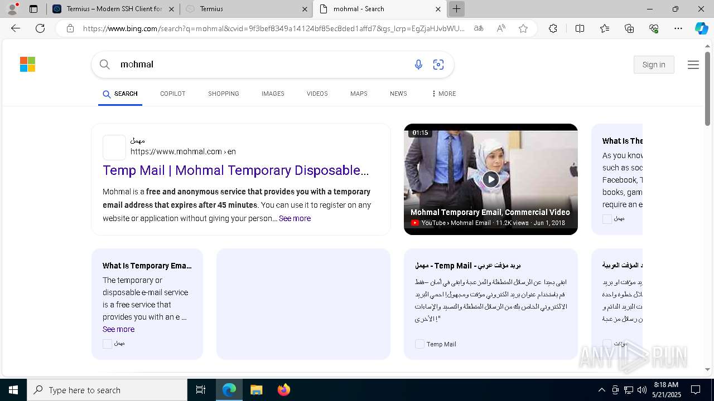Open File Explorer from taskbar
This screenshot has width=714, height=401.
[256, 390]
